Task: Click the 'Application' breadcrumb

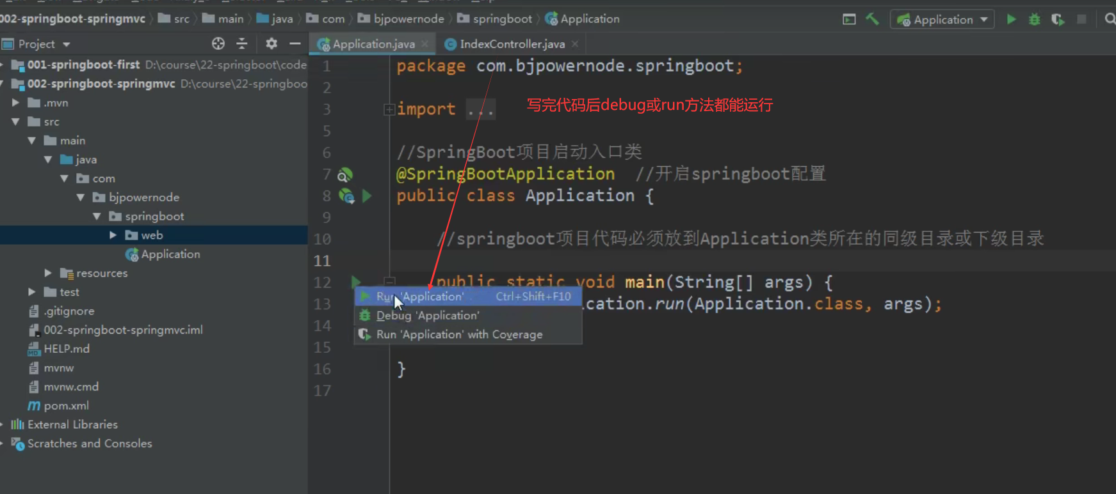Action: [583, 19]
